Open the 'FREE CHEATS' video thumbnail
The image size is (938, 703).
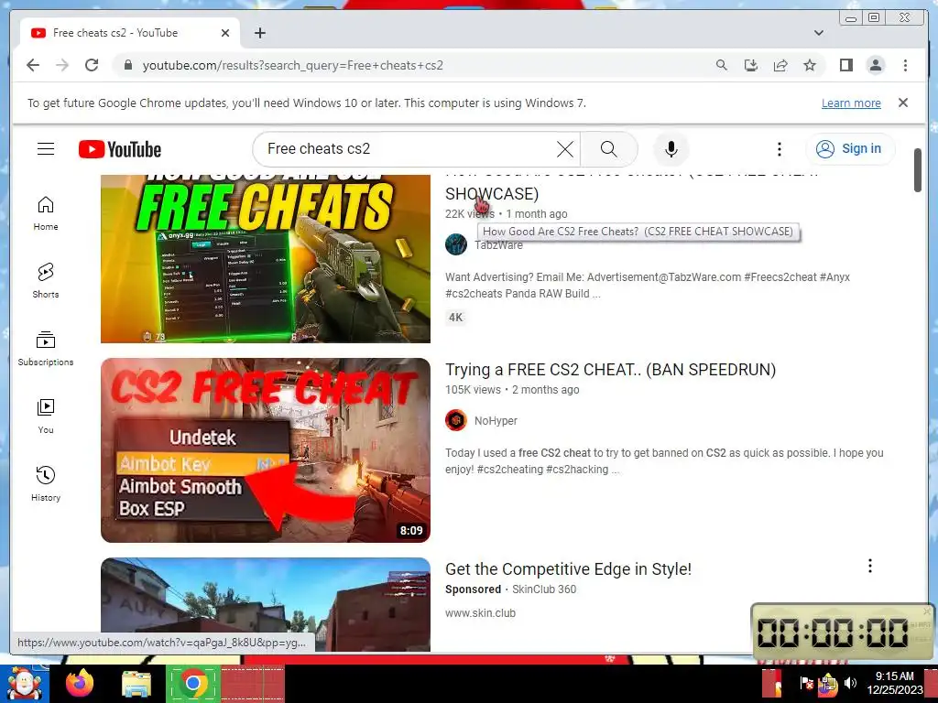pyautogui.click(x=266, y=259)
